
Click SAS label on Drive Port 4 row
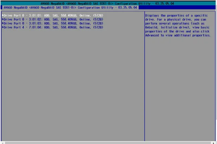click(x=56, y=27)
